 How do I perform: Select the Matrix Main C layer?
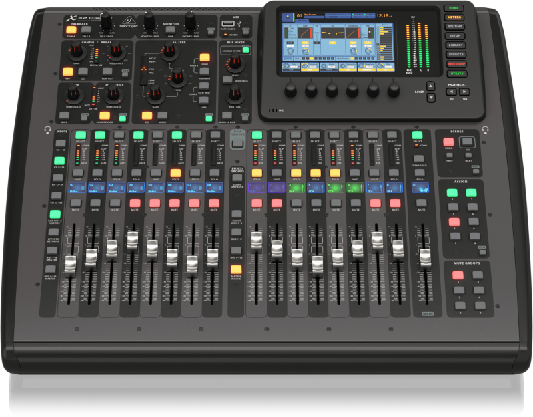[x=236, y=269]
